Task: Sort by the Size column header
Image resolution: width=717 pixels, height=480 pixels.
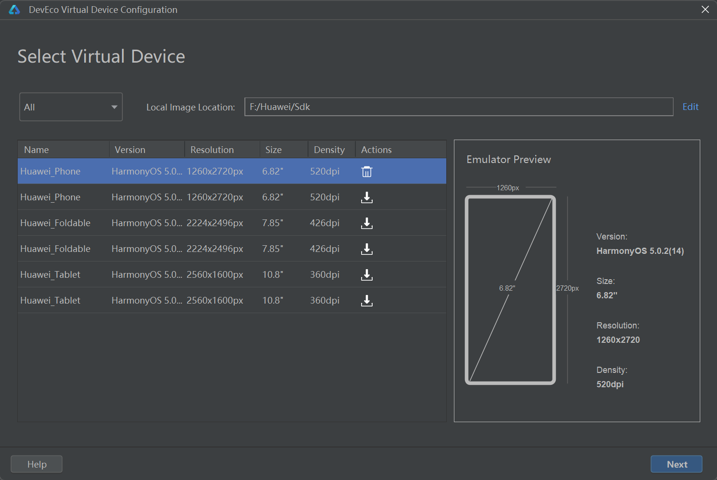Action: pos(284,150)
